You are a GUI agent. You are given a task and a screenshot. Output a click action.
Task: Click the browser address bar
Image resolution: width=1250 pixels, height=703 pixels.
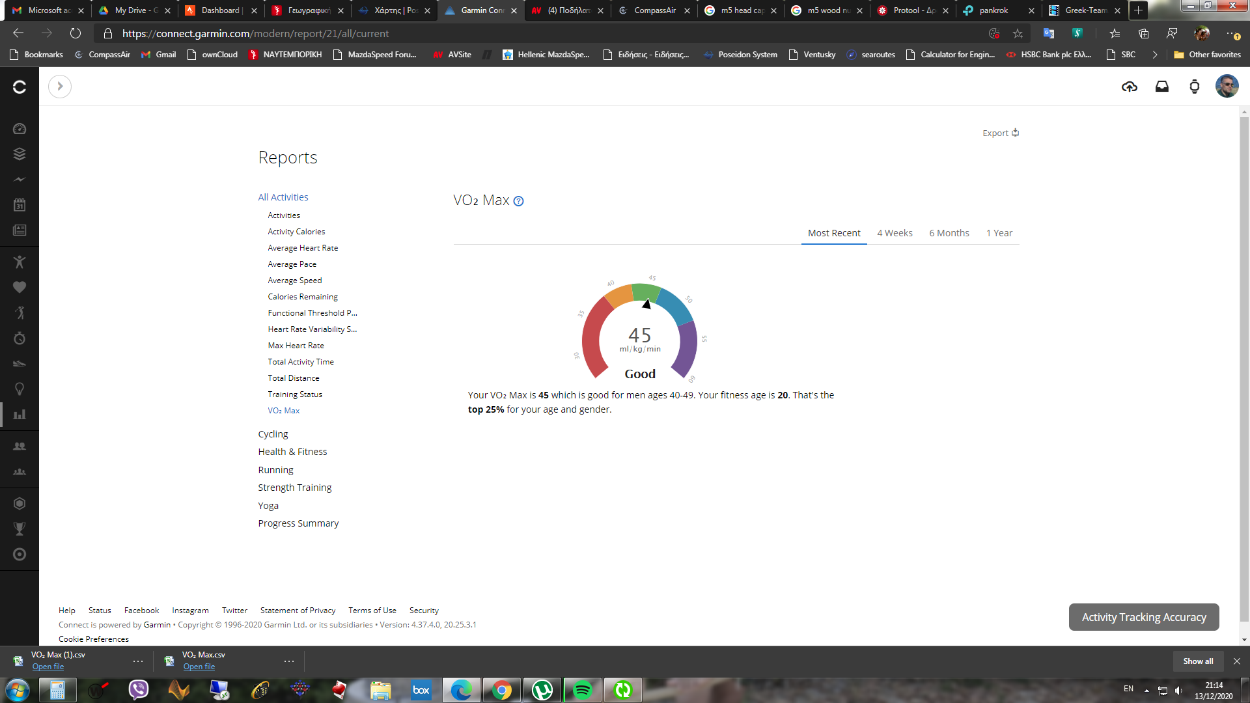pyautogui.click(x=540, y=33)
